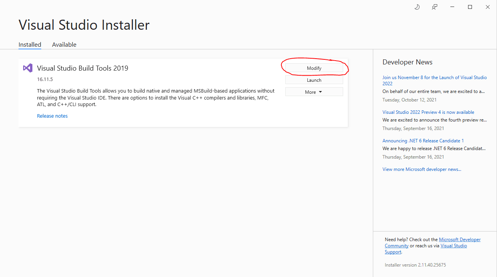
Task: Maximize the installer window
Action: [x=470, y=7]
